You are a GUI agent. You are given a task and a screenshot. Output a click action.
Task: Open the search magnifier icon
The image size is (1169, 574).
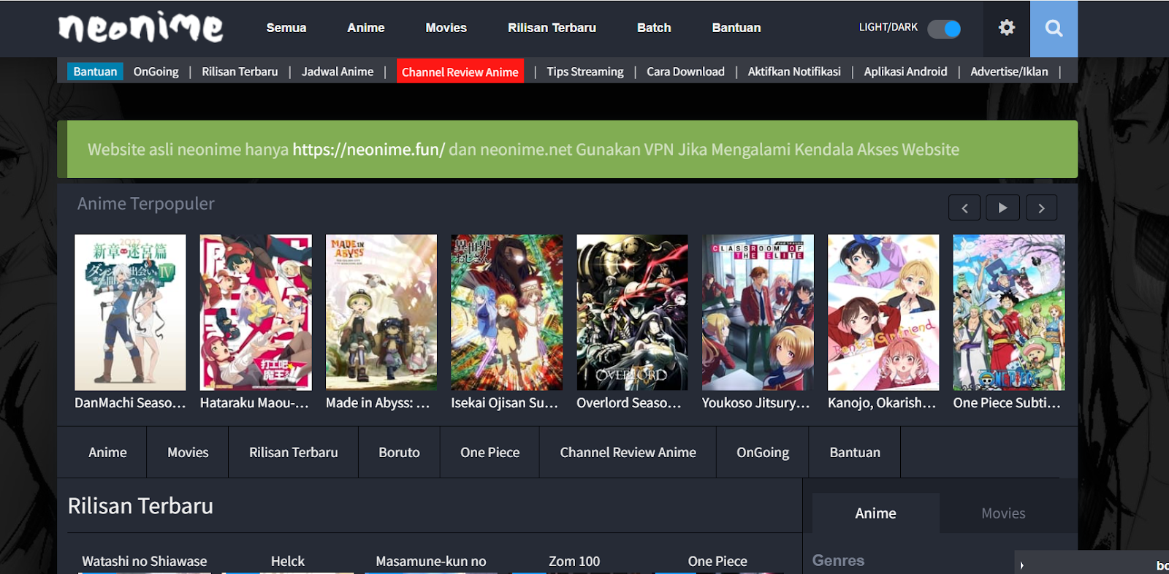(1054, 28)
